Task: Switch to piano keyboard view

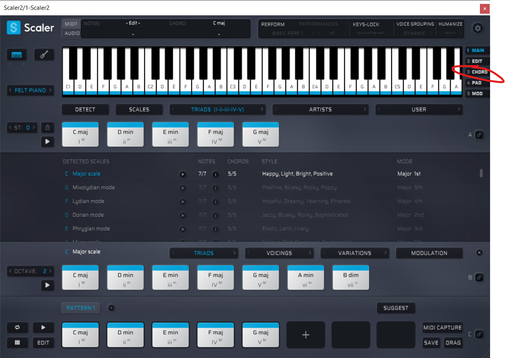Action: point(17,55)
